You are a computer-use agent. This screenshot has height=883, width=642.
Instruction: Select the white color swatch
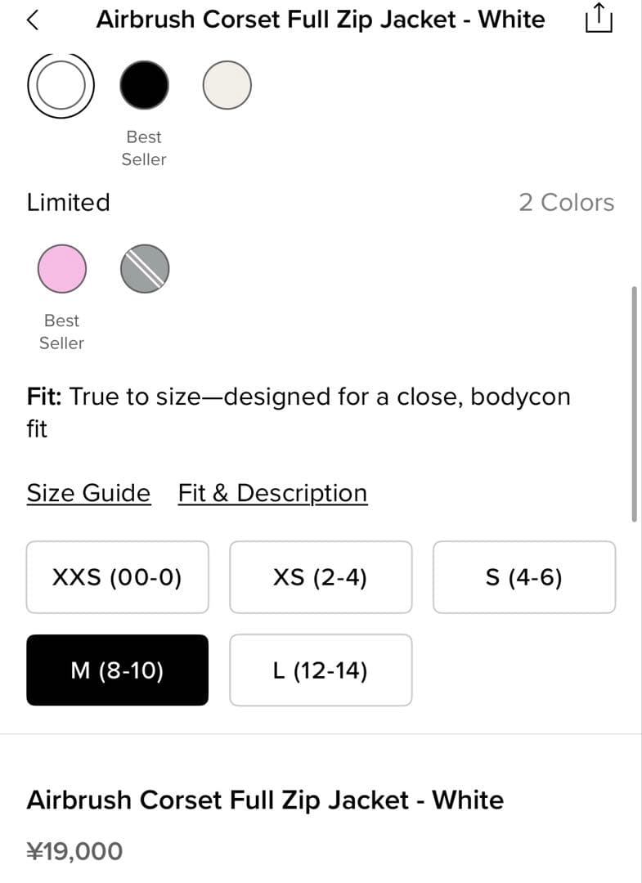[61, 85]
